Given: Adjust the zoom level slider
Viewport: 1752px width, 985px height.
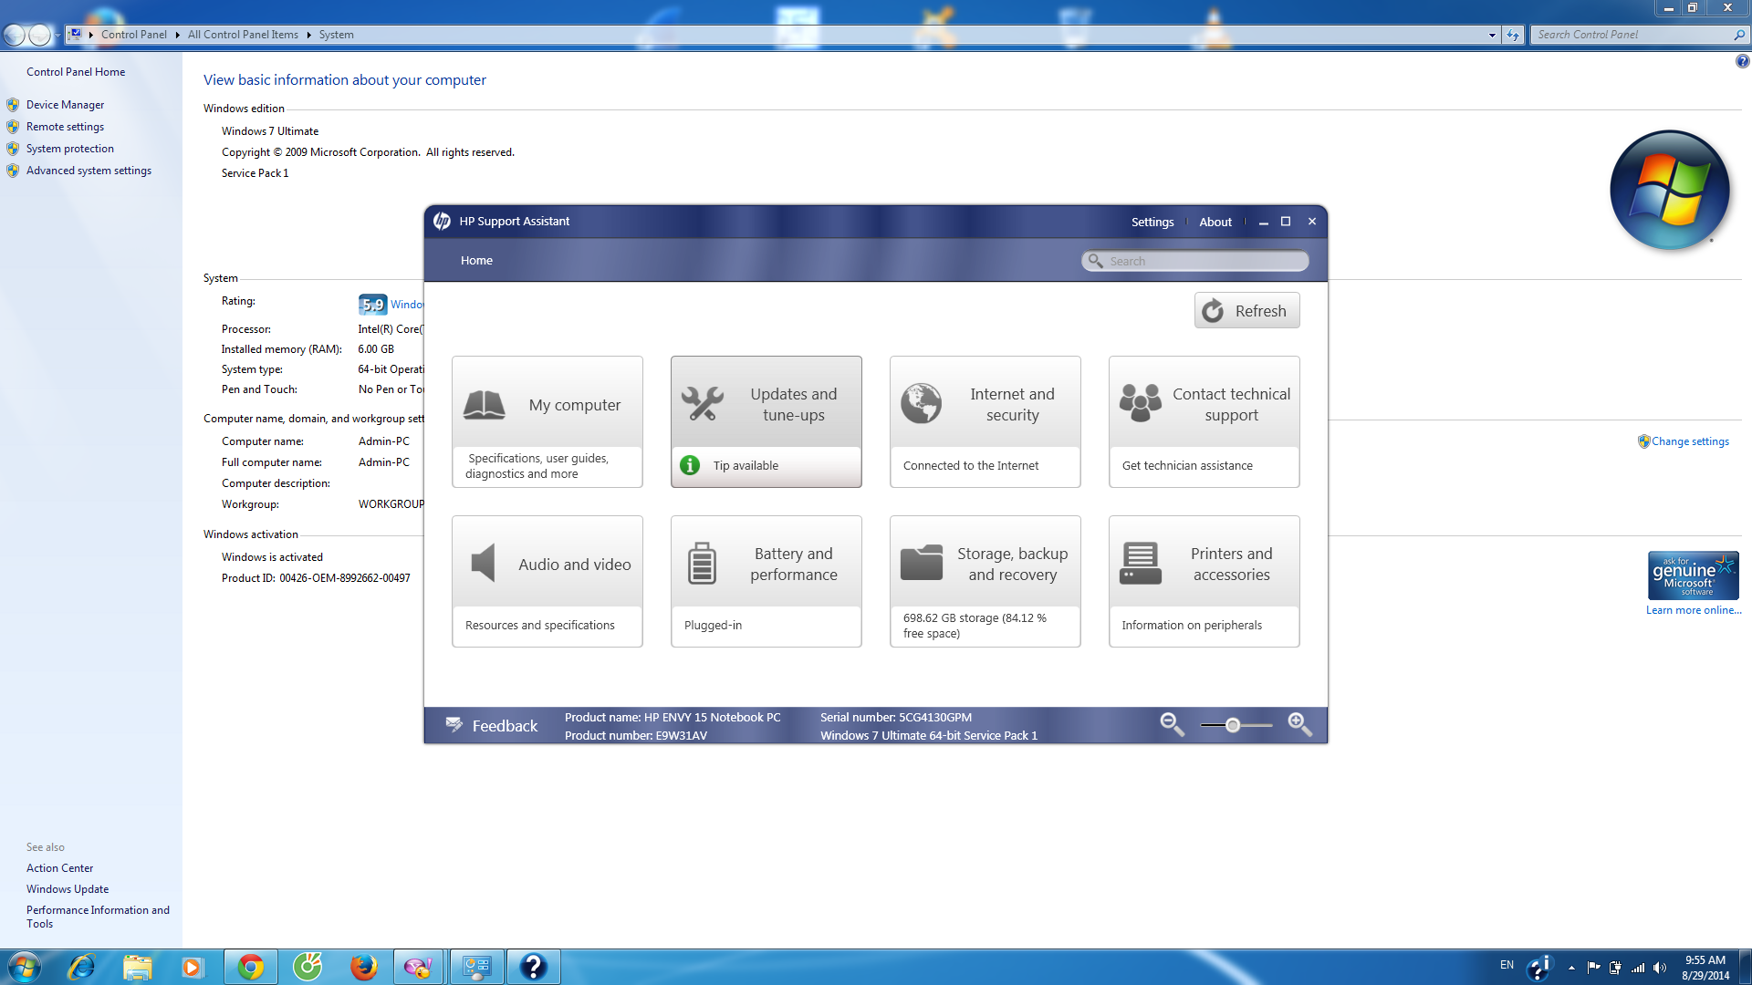Looking at the screenshot, I should 1233,725.
